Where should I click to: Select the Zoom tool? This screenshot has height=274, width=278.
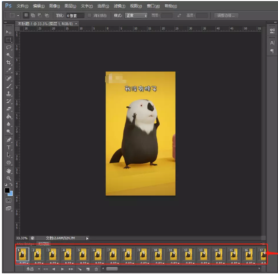(8, 178)
